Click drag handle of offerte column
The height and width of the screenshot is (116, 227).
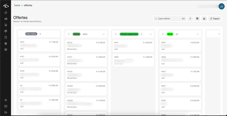click(69, 34)
